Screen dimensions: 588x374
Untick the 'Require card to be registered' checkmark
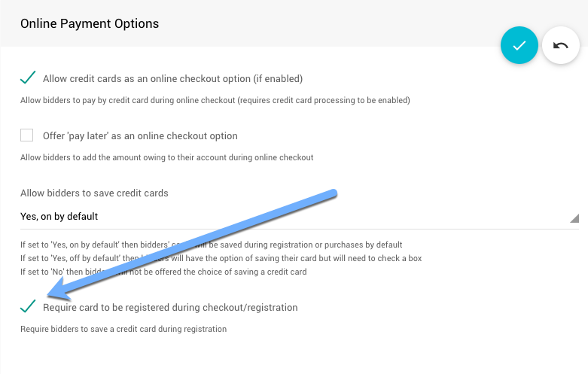click(x=28, y=306)
